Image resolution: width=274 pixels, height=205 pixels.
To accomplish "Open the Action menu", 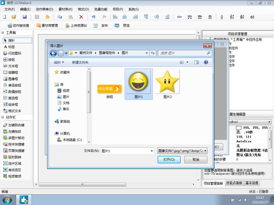I will click(x=44, y=9).
